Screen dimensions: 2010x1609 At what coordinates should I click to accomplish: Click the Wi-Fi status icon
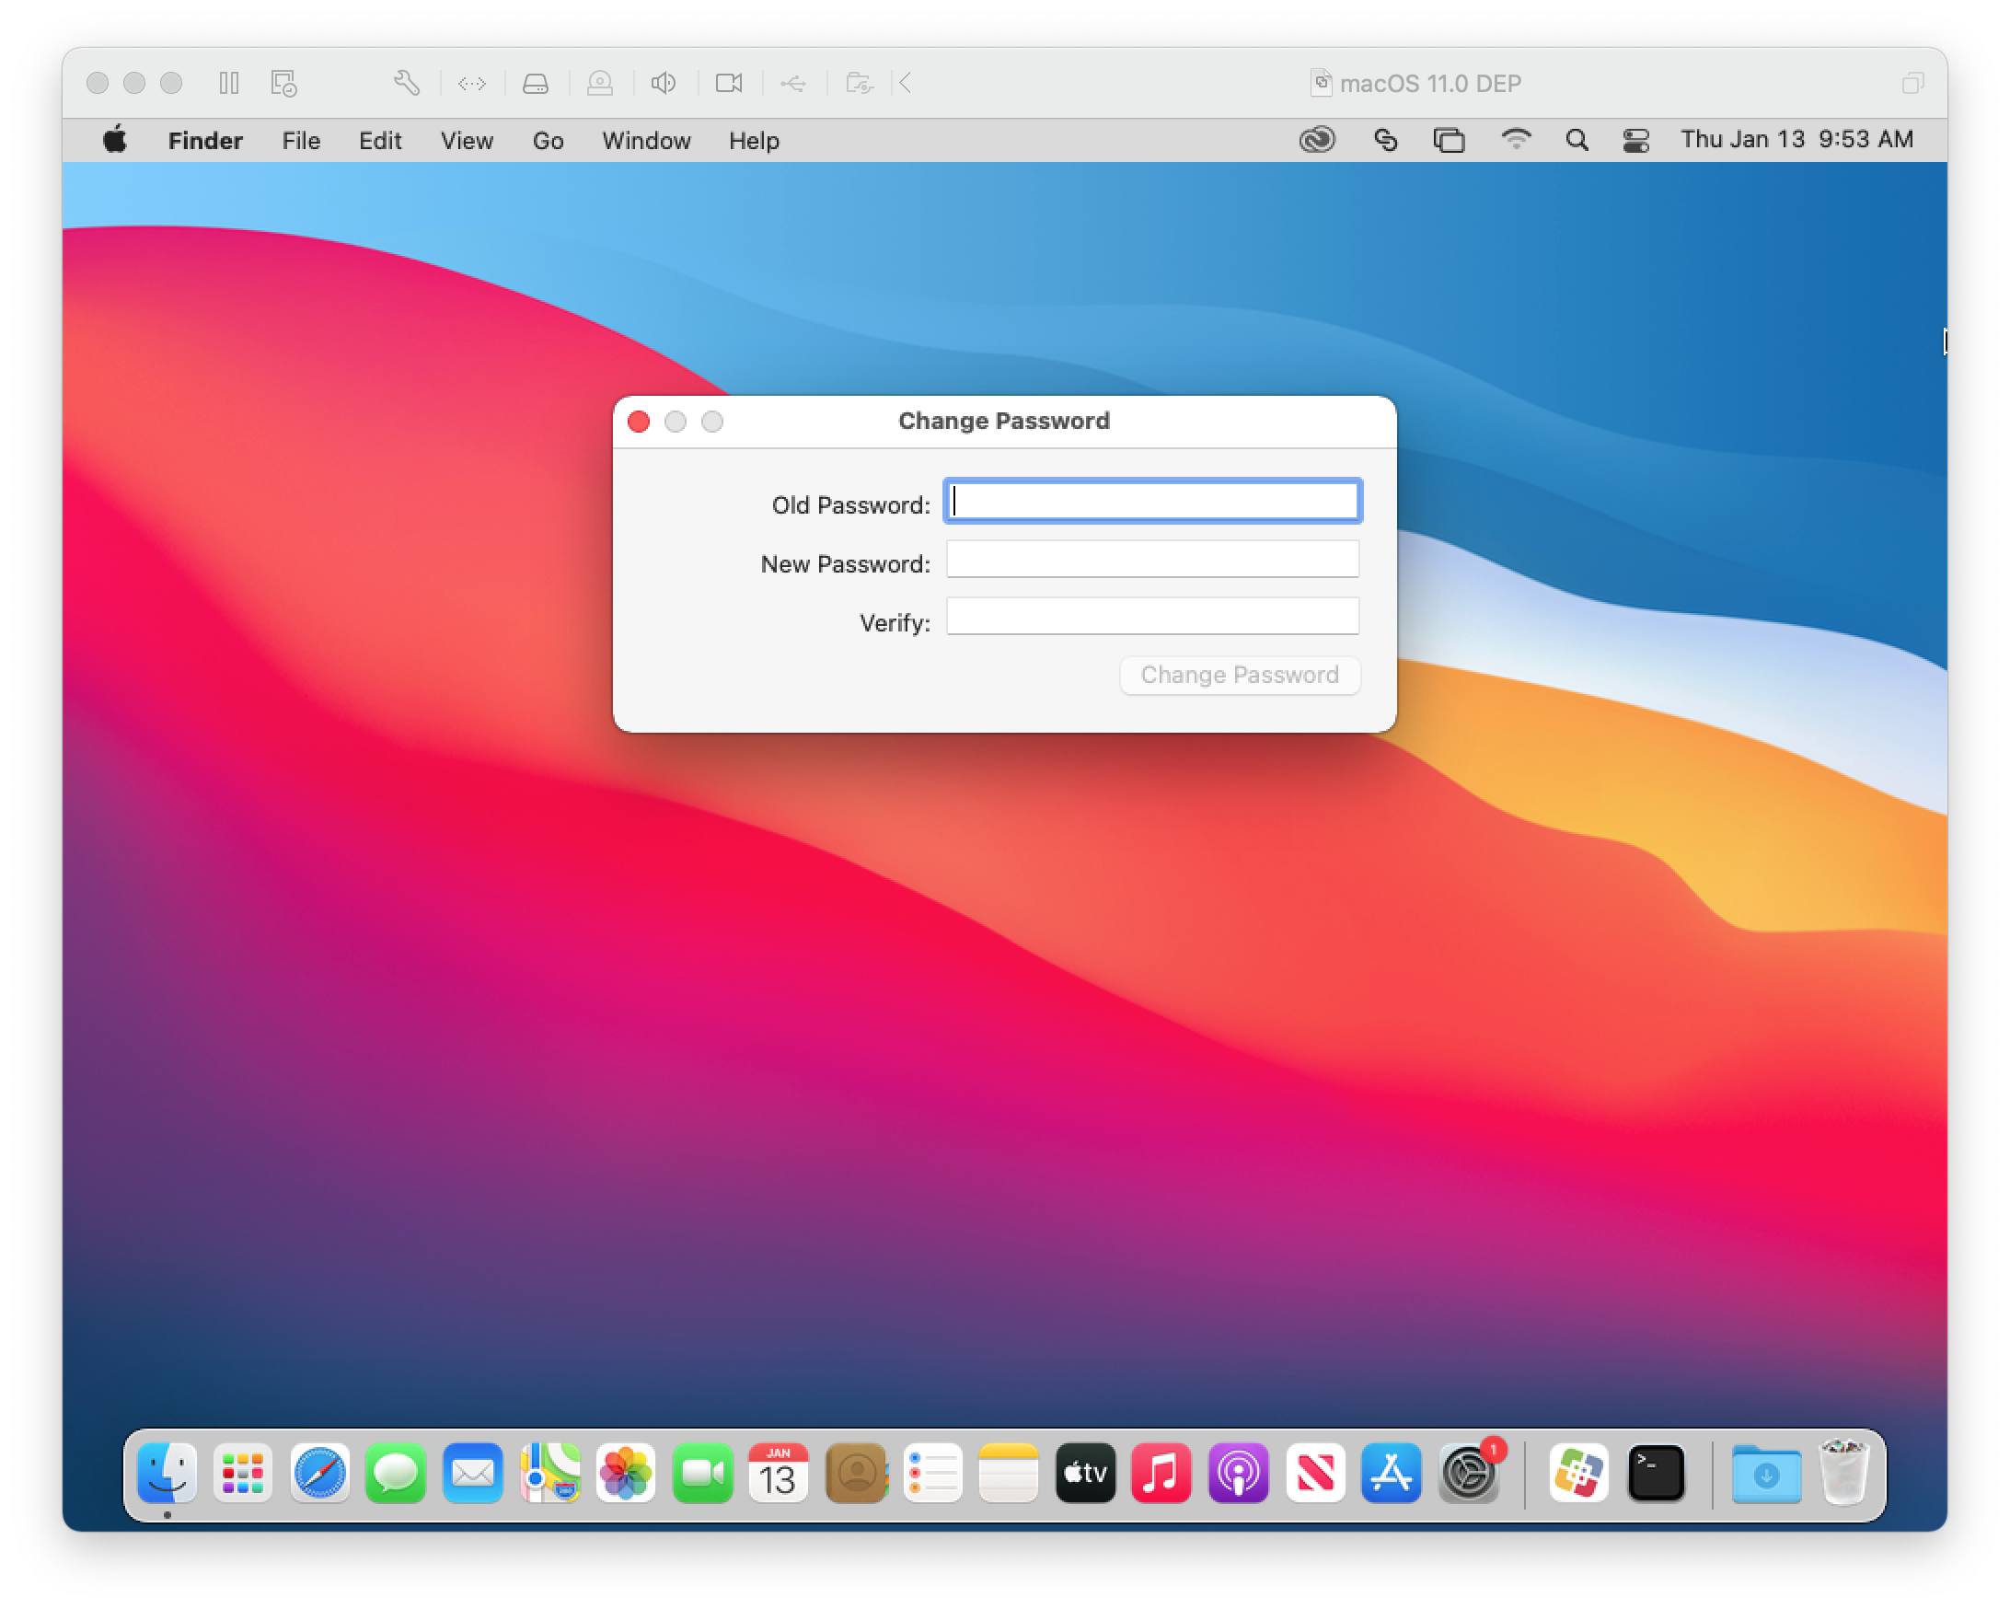pos(1516,140)
